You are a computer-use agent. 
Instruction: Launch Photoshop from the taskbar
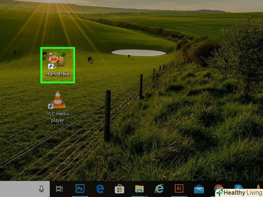[x=80, y=188]
